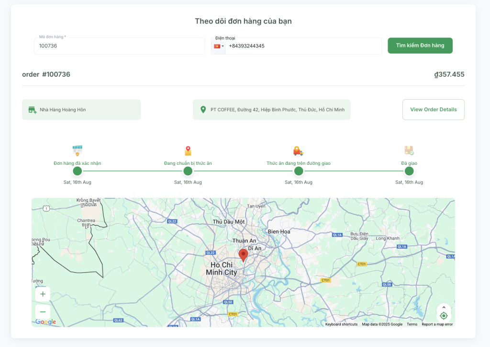This screenshot has width=490, height=347.
Task: Click the green current location target icon
Action: (x=444, y=315)
